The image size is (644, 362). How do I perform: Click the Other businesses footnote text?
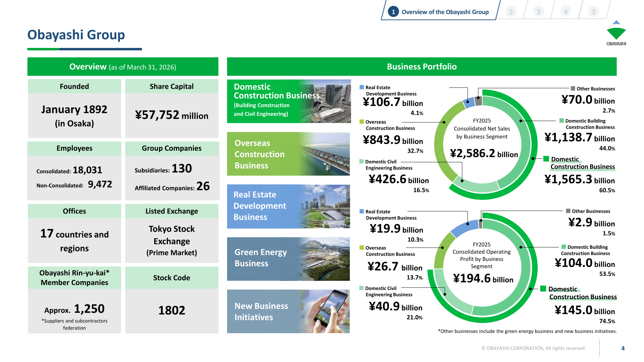(x=527, y=331)
